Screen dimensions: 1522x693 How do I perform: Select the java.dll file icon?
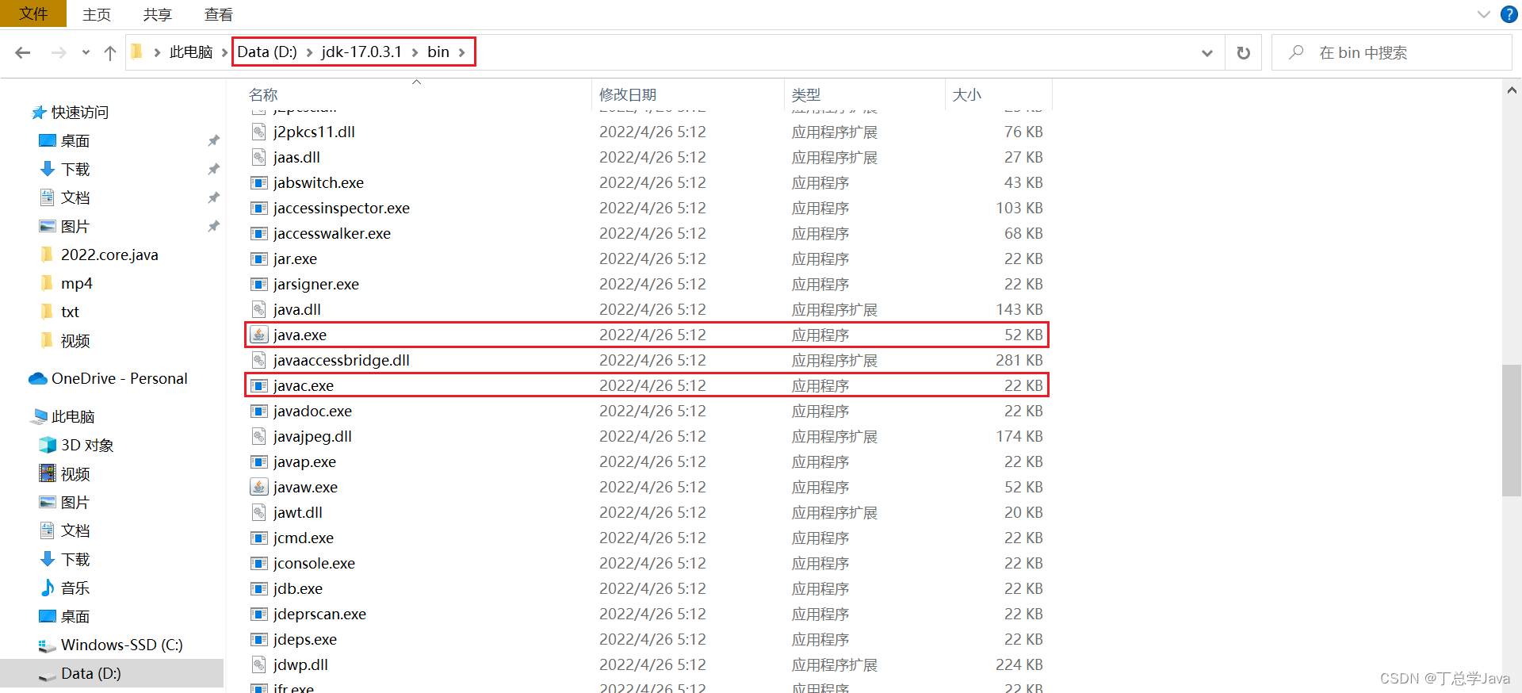[x=259, y=309]
